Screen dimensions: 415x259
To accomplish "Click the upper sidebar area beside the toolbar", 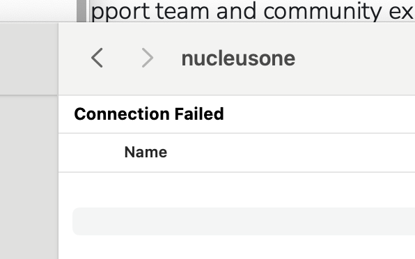I will (x=29, y=58).
